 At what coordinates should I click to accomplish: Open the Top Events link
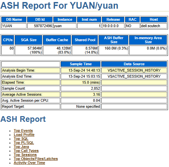coord(23,131)
